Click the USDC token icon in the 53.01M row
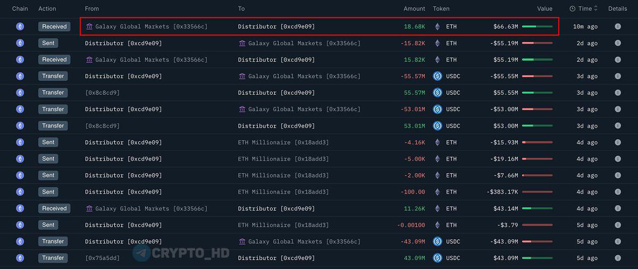This screenshot has height=269, width=638. (438, 126)
